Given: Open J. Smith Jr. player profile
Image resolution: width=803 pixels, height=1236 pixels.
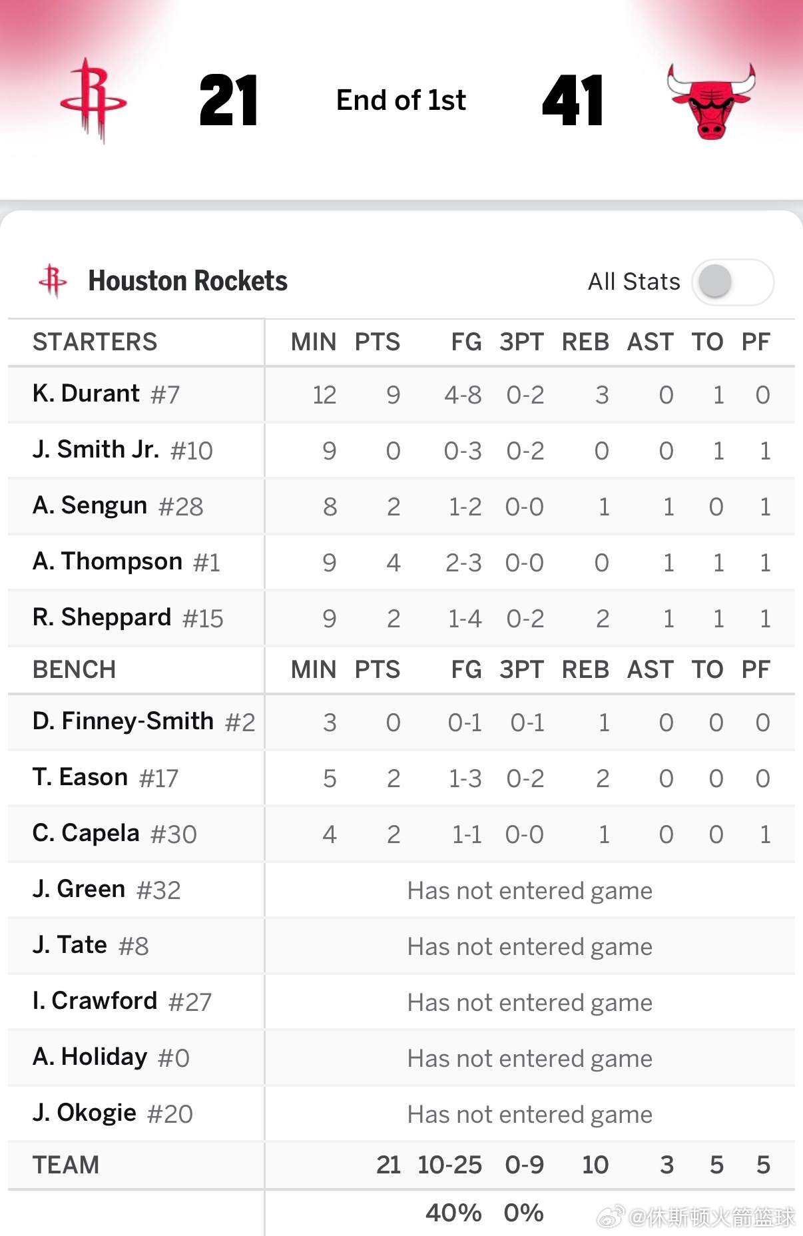Looking at the screenshot, I should tap(123, 450).
